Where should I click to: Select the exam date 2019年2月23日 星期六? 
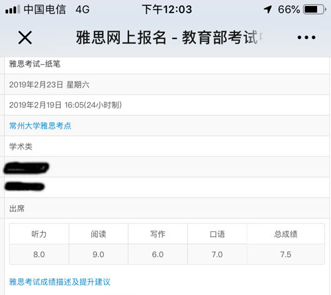[x=167, y=84]
